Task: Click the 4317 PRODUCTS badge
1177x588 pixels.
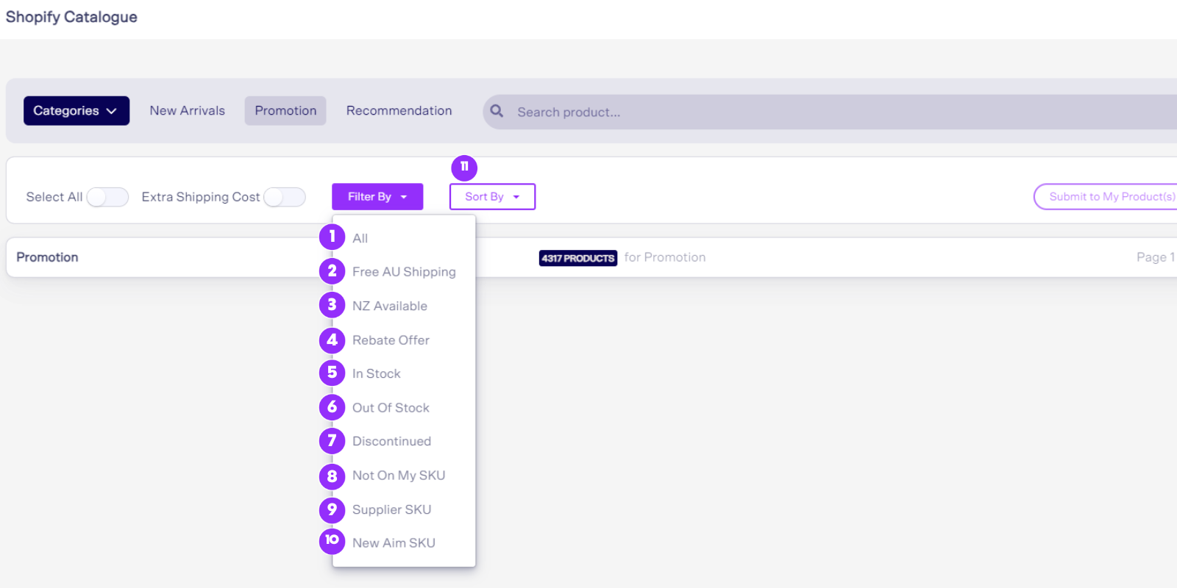Action: point(578,258)
